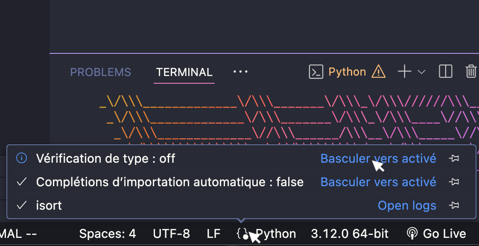Click the Python warning triangle icon

coord(378,72)
